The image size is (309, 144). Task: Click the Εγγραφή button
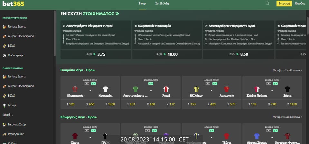(x=284, y=4)
